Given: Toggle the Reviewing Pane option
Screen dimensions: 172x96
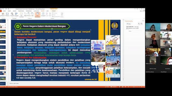Looking at the screenshot, I should (56, 17).
